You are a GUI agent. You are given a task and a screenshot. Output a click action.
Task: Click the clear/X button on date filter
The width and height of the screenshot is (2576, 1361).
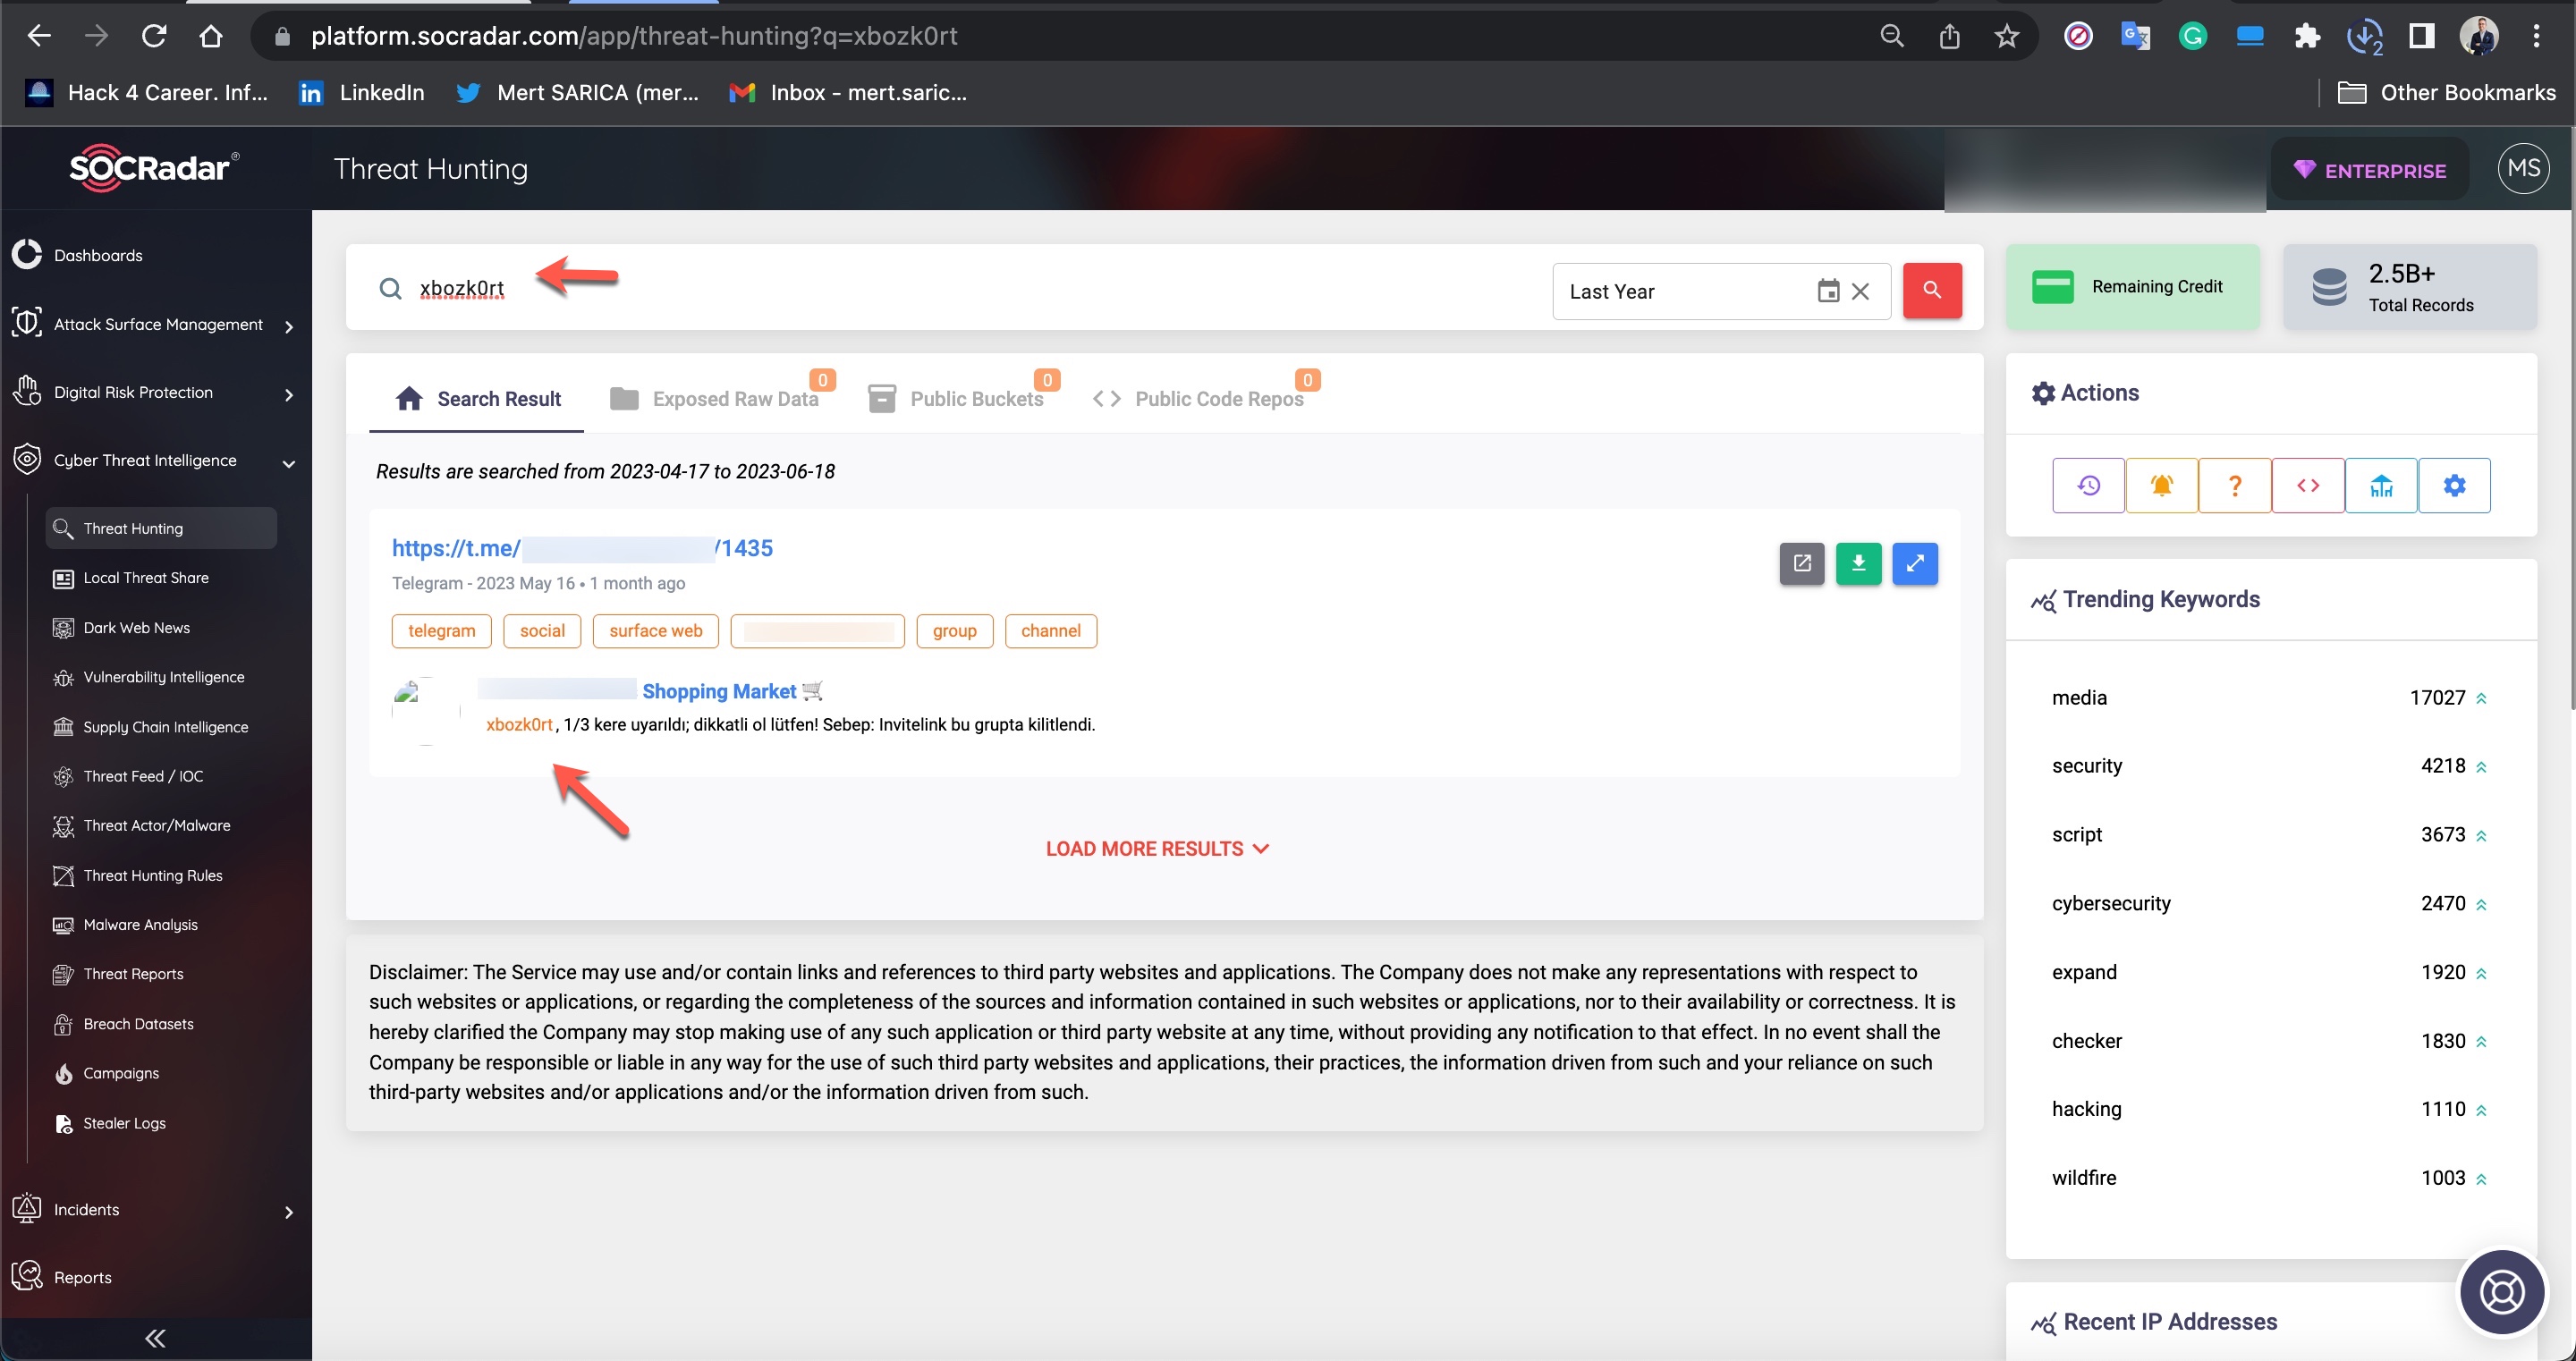pos(1860,292)
